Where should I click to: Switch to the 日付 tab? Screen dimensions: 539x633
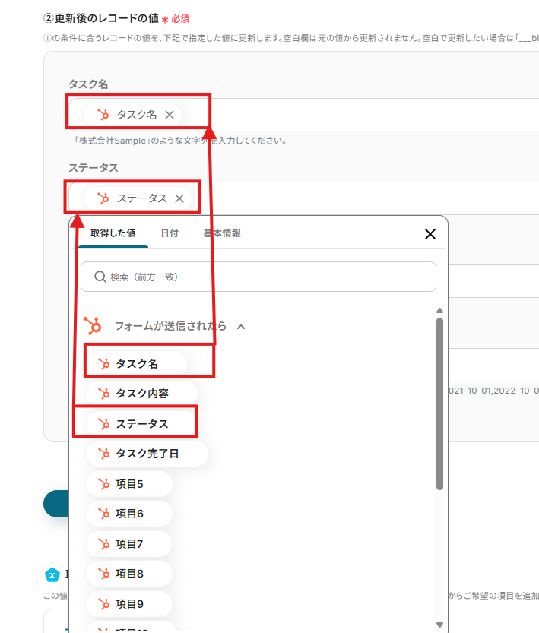click(170, 233)
